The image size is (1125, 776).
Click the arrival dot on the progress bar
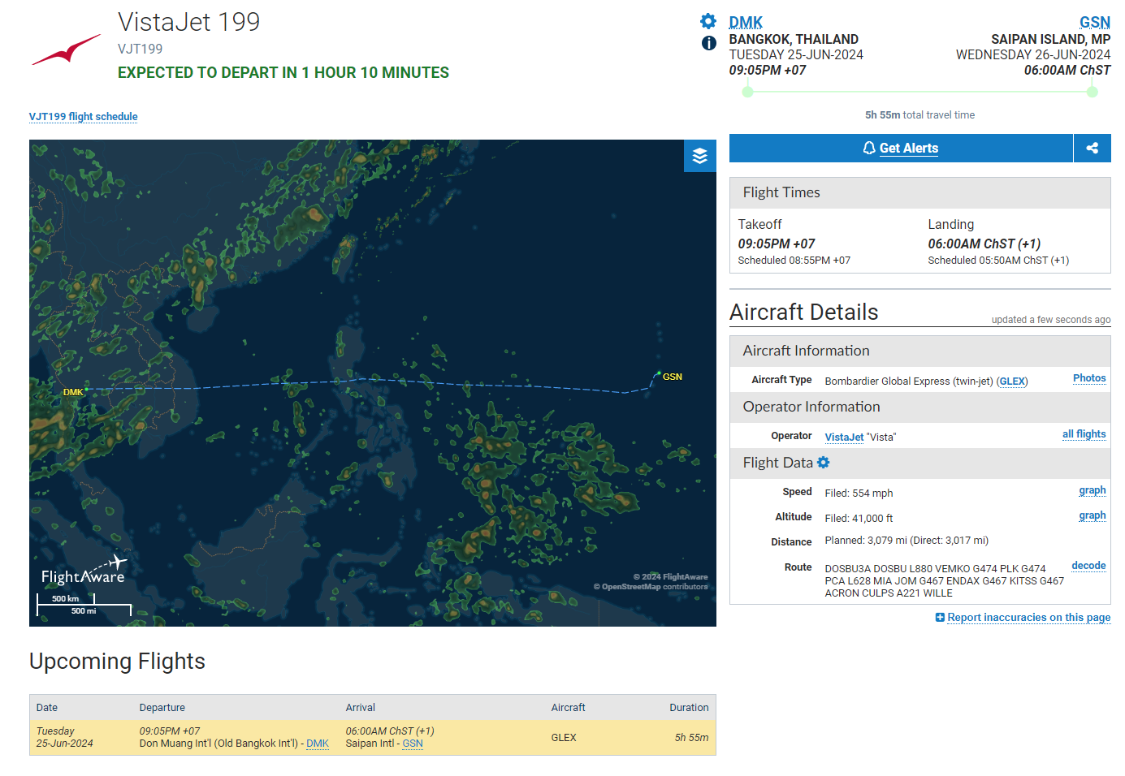(x=1093, y=92)
